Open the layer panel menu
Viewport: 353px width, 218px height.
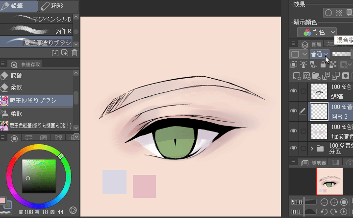pos(293,43)
